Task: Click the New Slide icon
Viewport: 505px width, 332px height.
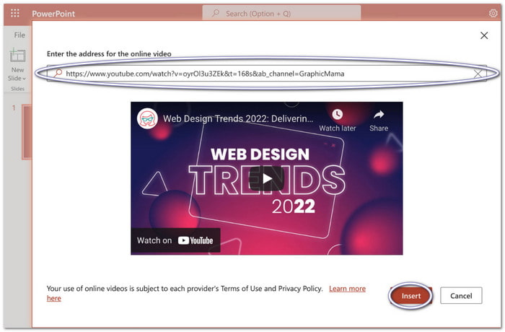Action: point(17,55)
